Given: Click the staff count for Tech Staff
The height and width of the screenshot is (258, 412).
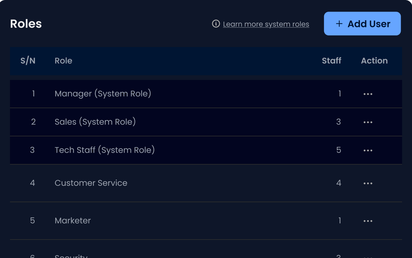Looking at the screenshot, I should pyautogui.click(x=339, y=150).
